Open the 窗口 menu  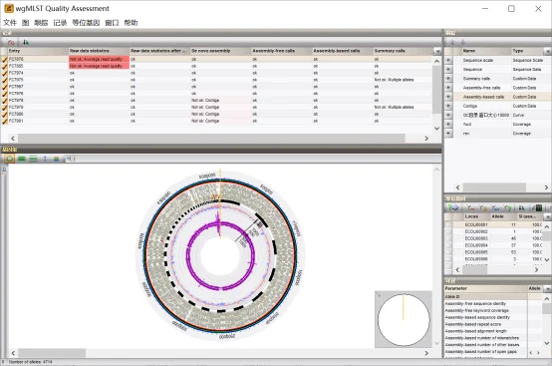coord(112,23)
